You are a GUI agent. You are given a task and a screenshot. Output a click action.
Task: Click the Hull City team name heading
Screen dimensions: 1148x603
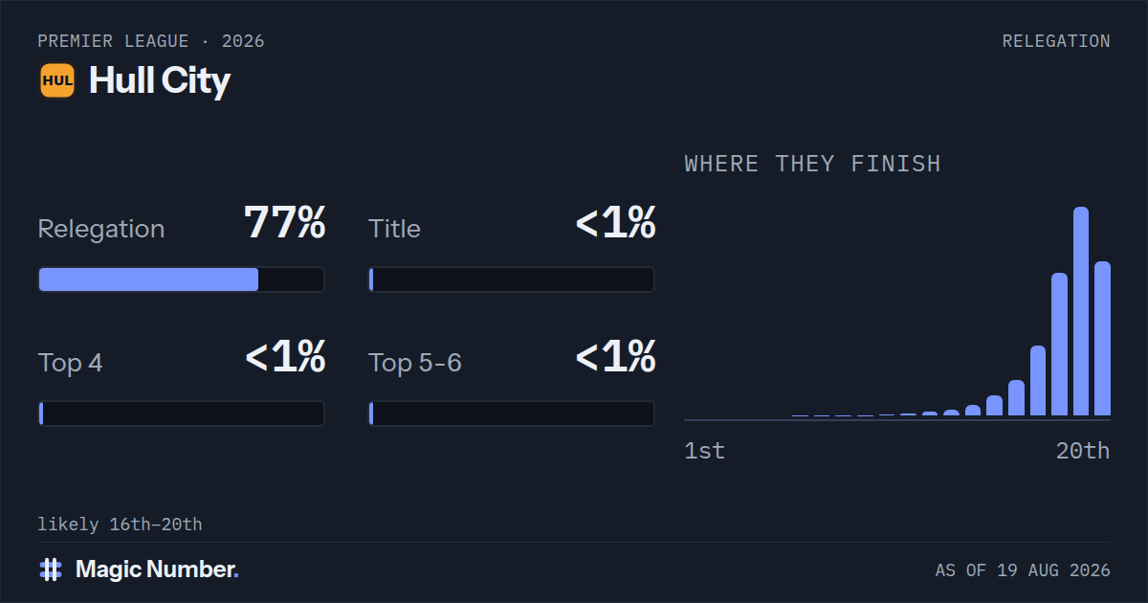click(160, 80)
